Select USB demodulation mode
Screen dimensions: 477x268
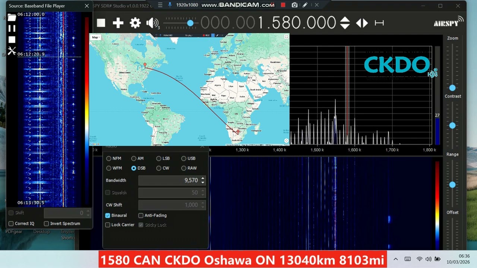pyautogui.click(x=184, y=159)
